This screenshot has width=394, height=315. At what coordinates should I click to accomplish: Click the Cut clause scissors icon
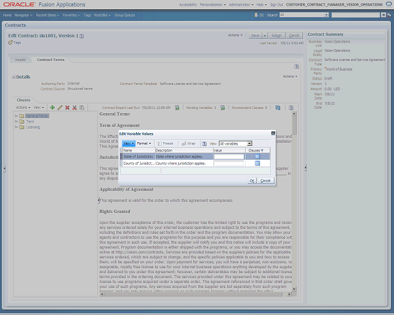tap(74, 108)
